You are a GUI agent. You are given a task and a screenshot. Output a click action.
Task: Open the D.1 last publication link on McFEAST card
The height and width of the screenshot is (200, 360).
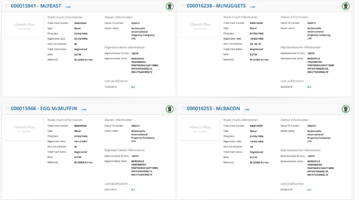(133, 87)
